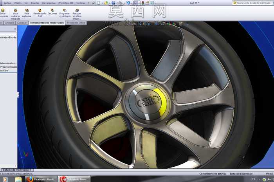Click the MMGS units in the status bar
Image resolution: width=274 pixels, height=182 pixels.
coord(269,174)
